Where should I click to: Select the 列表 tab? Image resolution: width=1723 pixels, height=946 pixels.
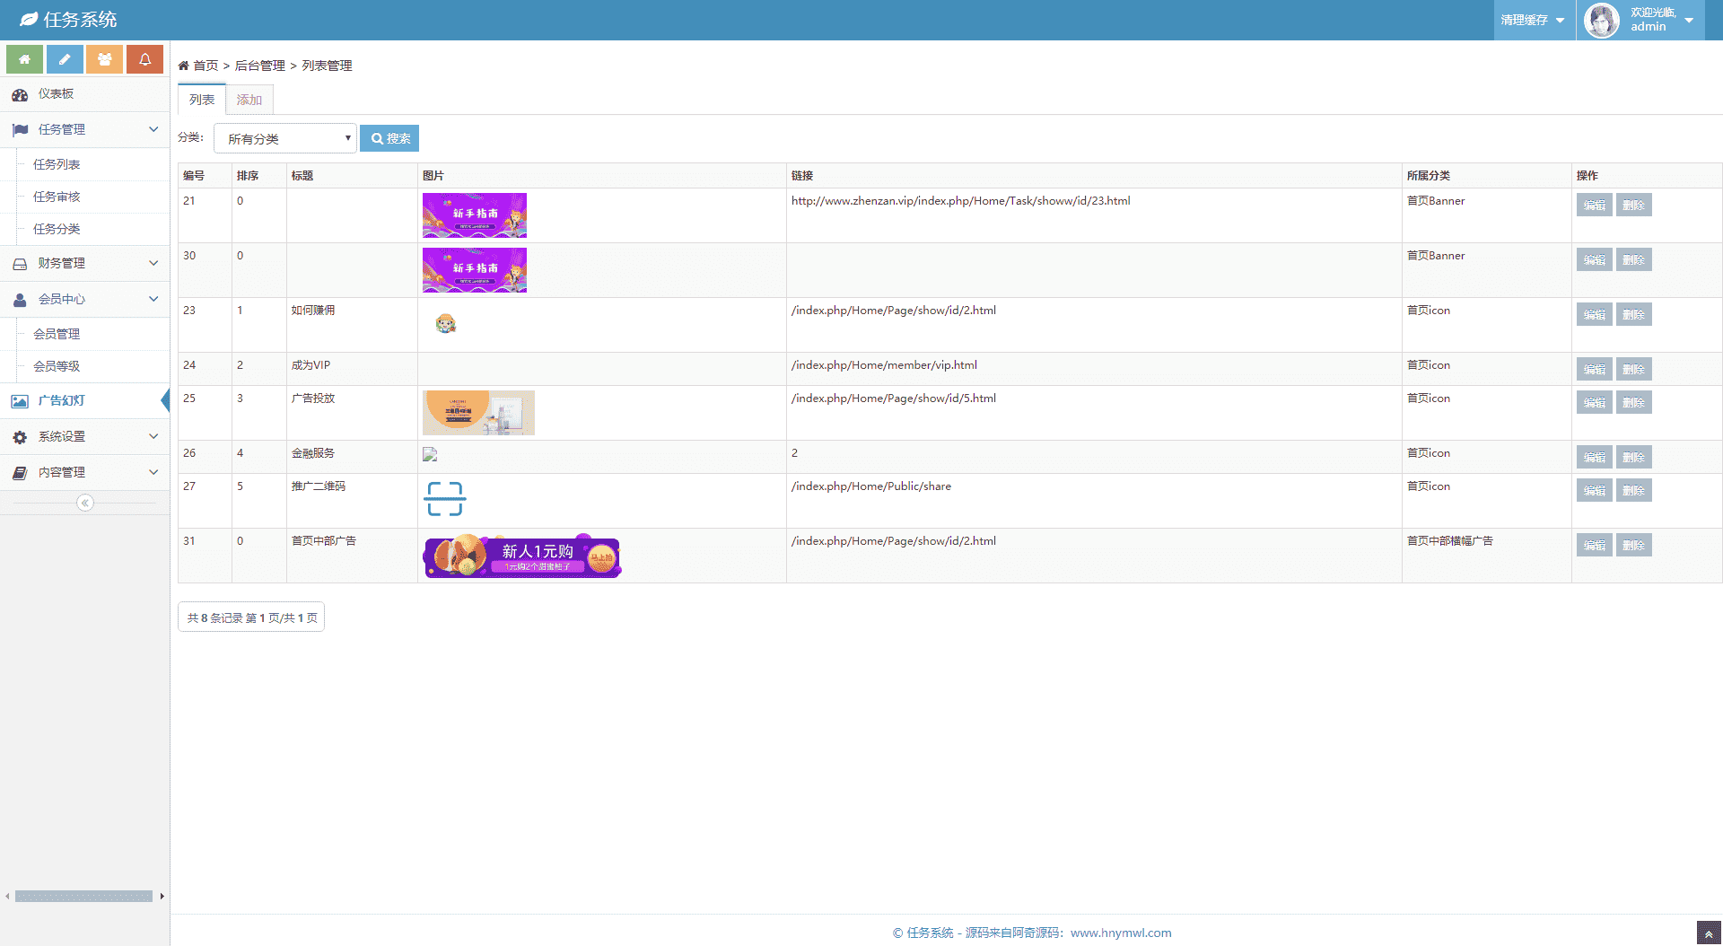(x=202, y=100)
